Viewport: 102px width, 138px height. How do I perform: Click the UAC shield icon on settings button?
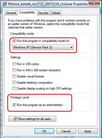[x=15, y=119]
